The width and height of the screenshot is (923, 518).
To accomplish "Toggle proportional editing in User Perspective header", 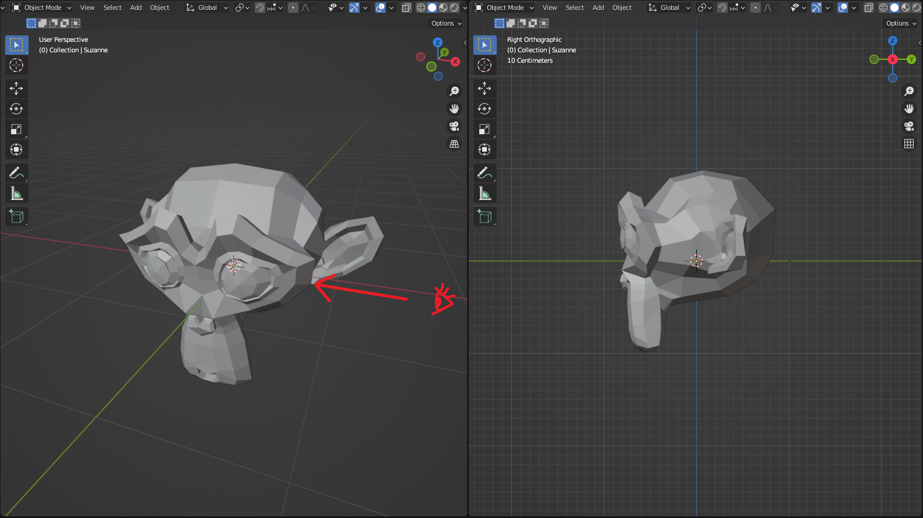I will pyautogui.click(x=293, y=8).
